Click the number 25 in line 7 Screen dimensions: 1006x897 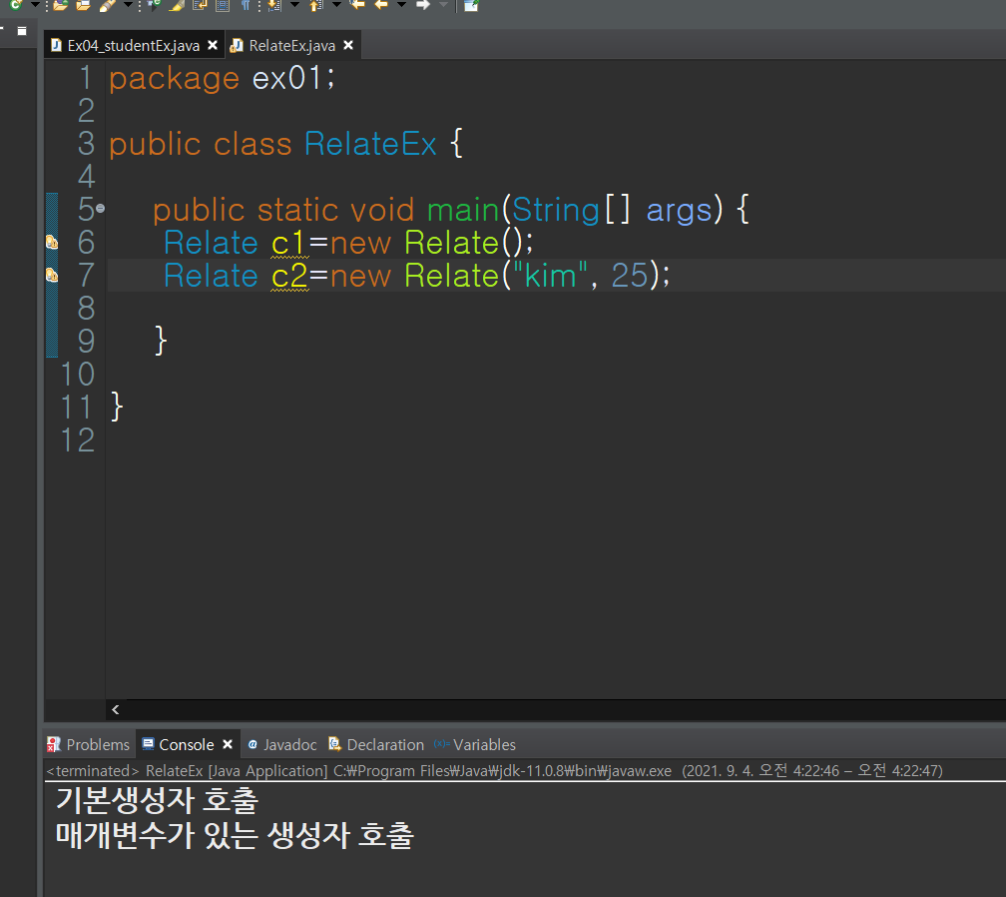[x=630, y=276]
